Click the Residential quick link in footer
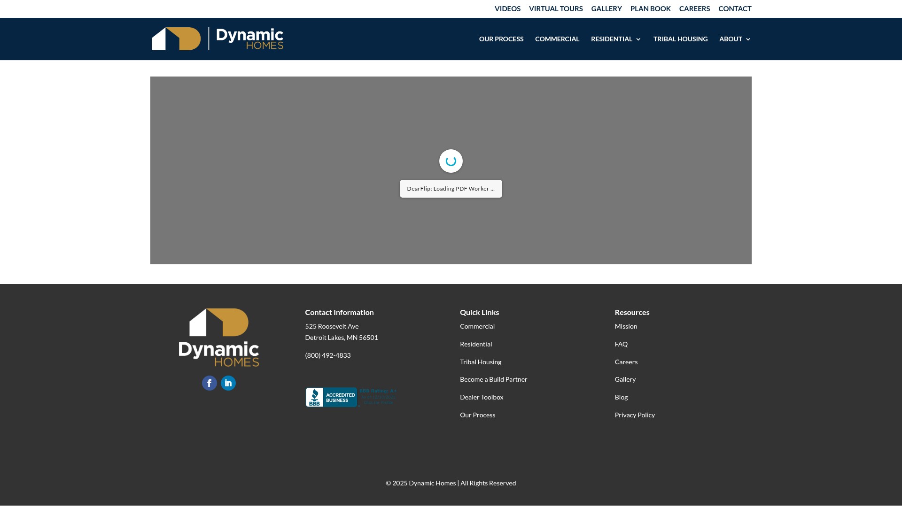 tap(476, 344)
